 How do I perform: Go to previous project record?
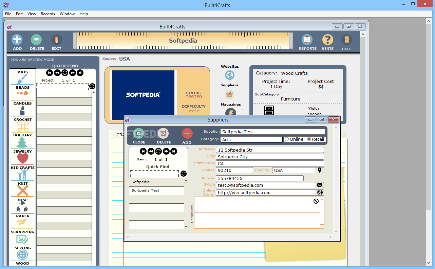pyautogui.click(x=57, y=73)
